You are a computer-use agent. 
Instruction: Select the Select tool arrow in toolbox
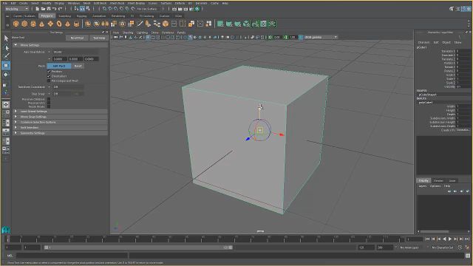[x=6, y=38]
